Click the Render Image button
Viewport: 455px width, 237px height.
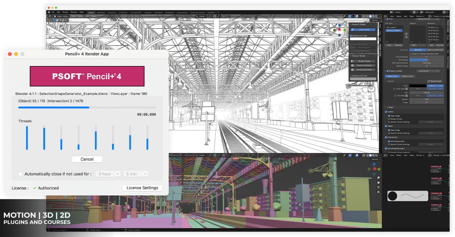pyautogui.click(x=363, y=61)
